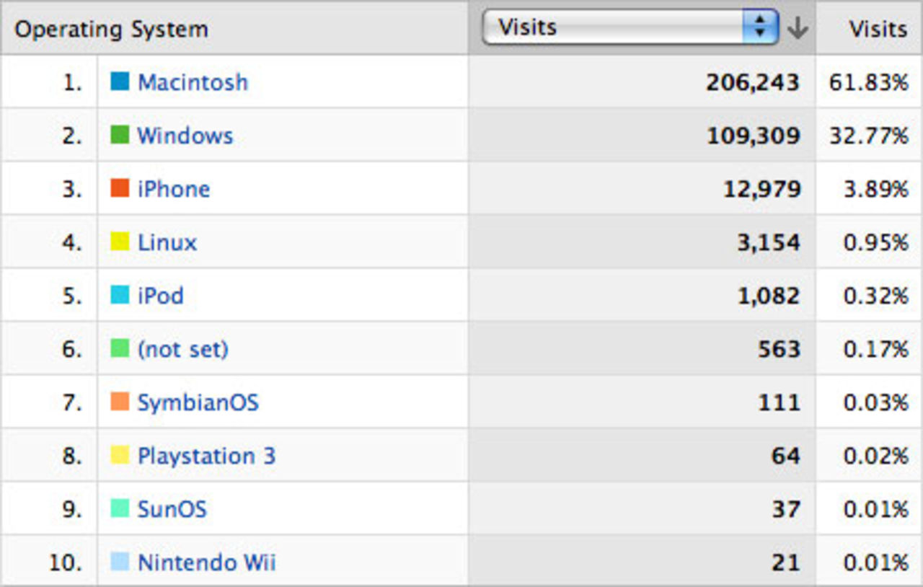Image resolution: width=923 pixels, height=587 pixels.
Task: Open the Windows operating system link
Action: coord(185,136)
